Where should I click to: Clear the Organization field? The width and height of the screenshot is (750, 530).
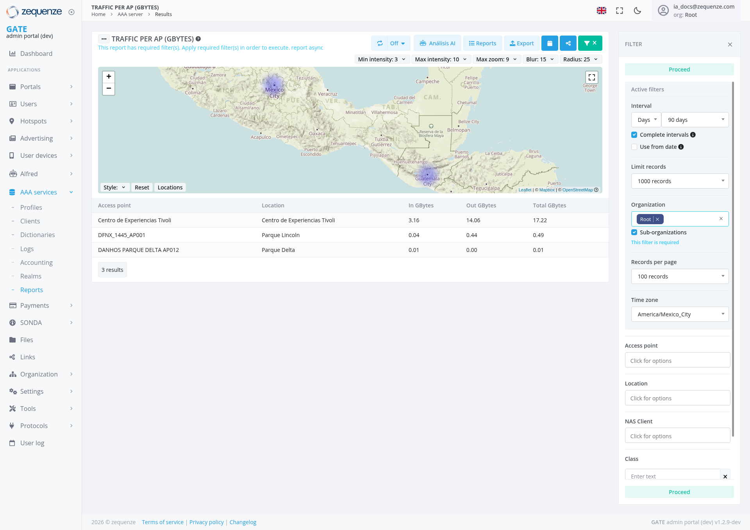[721, 219]
